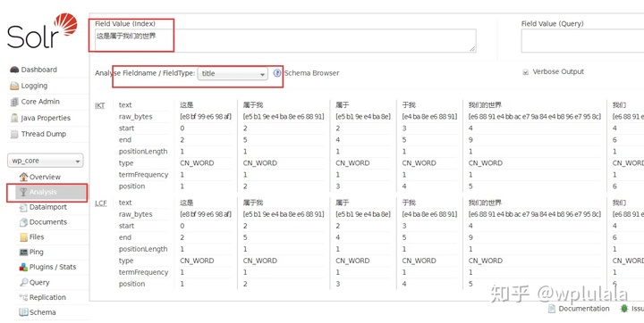
Task: Click the blue help question-mark icon
Action: click(x=277, y=73)
